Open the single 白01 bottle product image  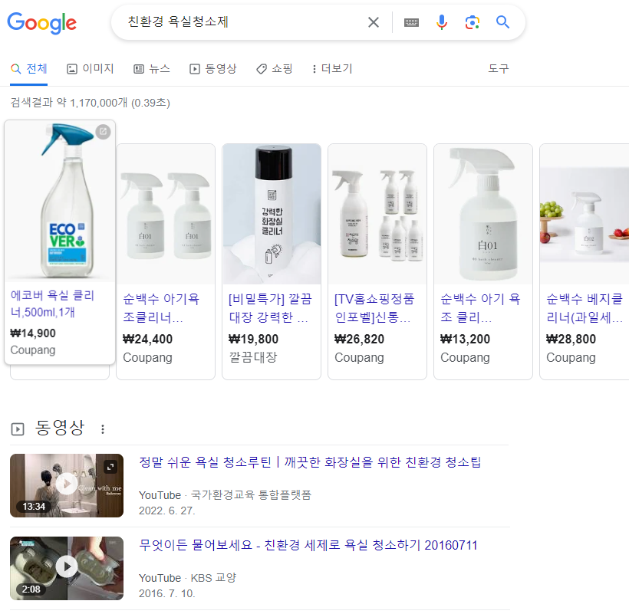click(x=483, y=214)
